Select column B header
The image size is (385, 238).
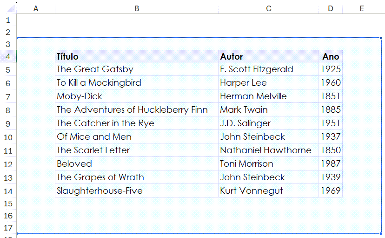(136, 9)
